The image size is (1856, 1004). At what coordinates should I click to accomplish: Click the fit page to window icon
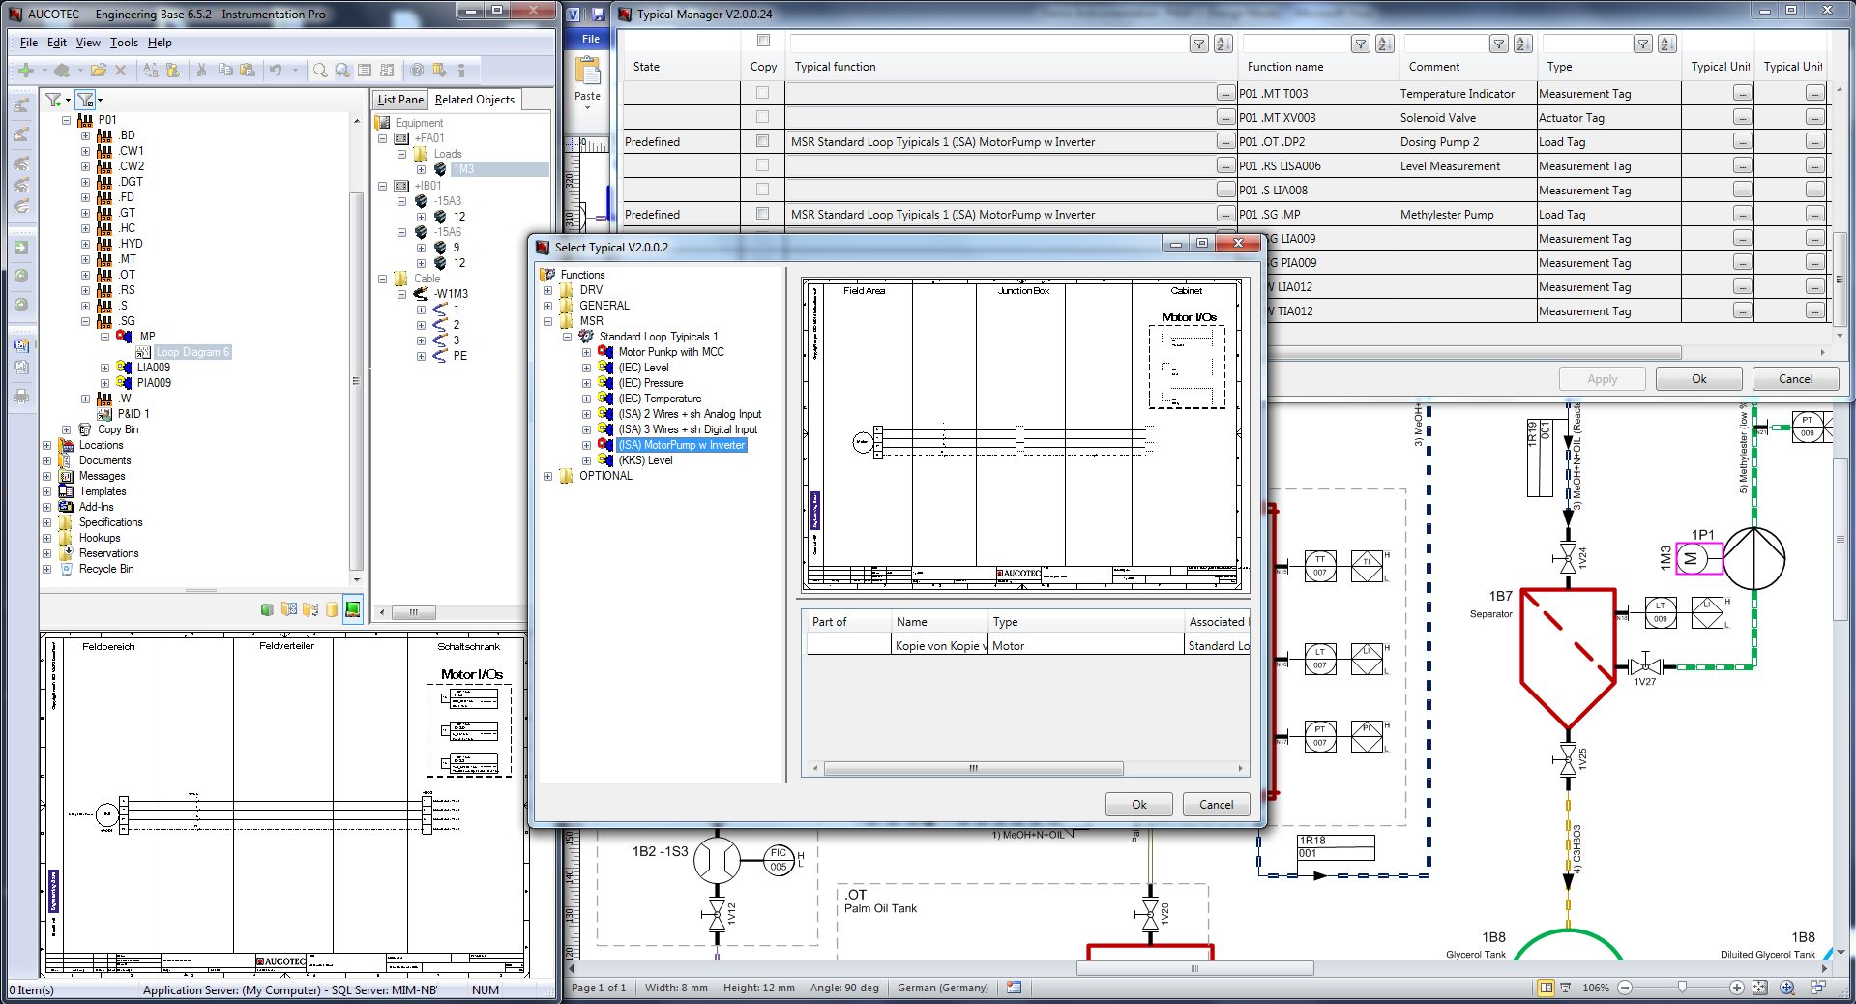(x=1759, y=988)
